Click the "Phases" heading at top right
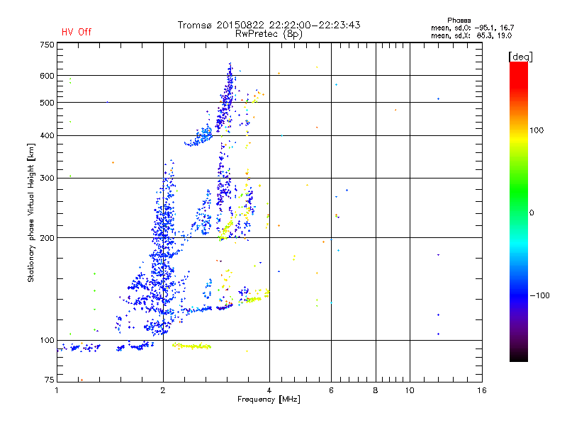The image size is (567, 425). [459, 21]
